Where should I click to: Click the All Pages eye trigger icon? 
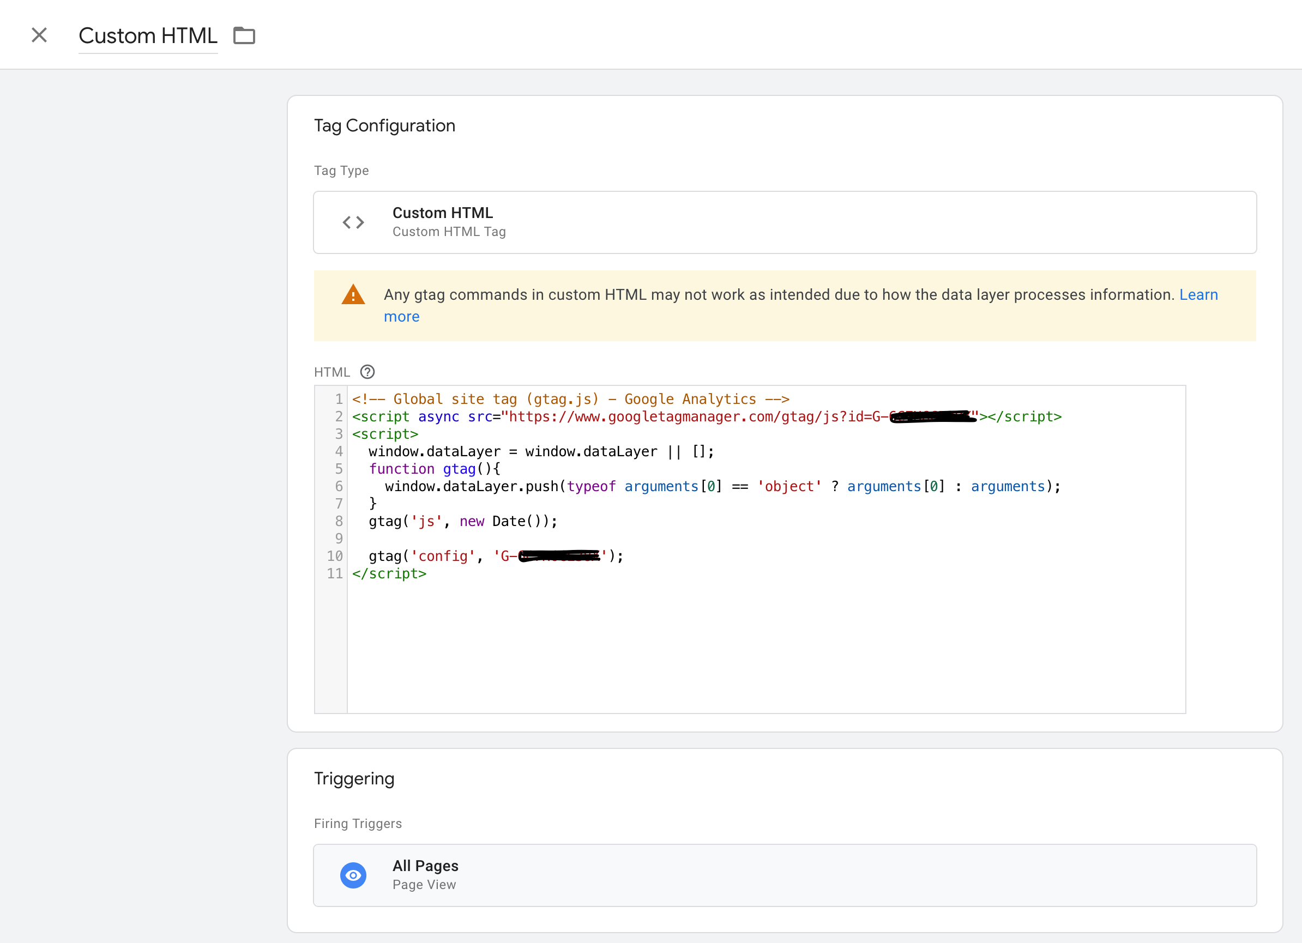(x=353, y=875)
